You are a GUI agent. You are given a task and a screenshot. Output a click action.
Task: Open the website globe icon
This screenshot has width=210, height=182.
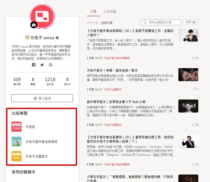51,65
